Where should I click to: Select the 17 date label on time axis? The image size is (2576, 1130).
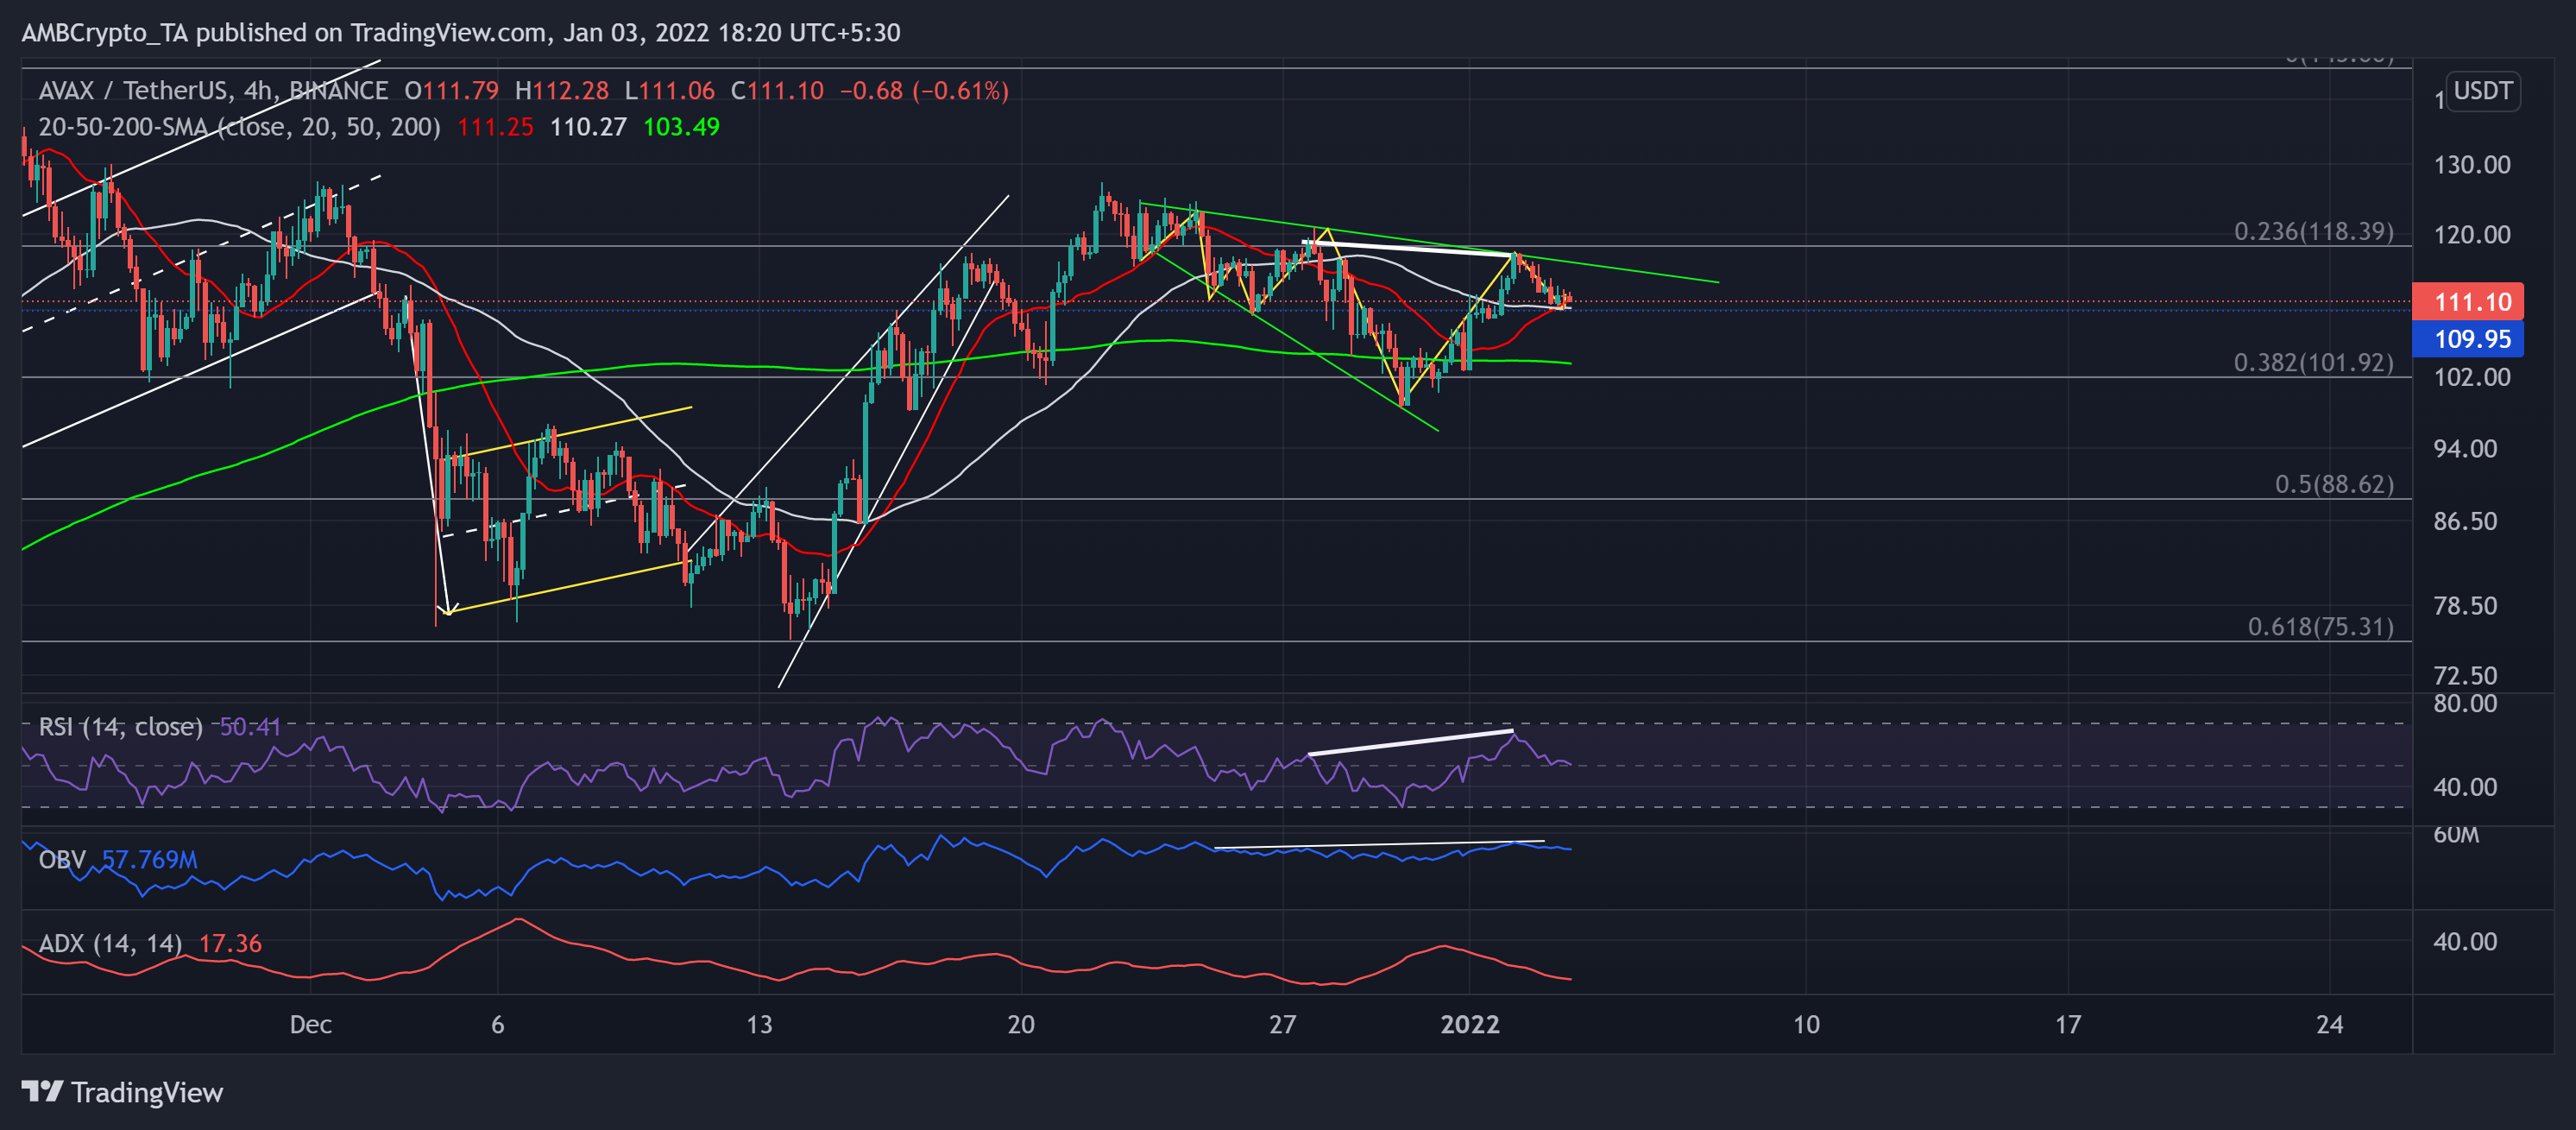coord(2067,1024)
